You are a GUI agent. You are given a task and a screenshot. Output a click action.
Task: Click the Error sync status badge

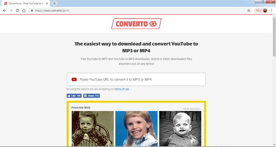258,11
